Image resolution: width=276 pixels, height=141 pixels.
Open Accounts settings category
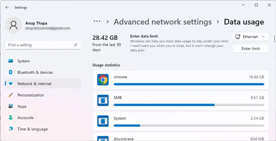coord(43,117)
